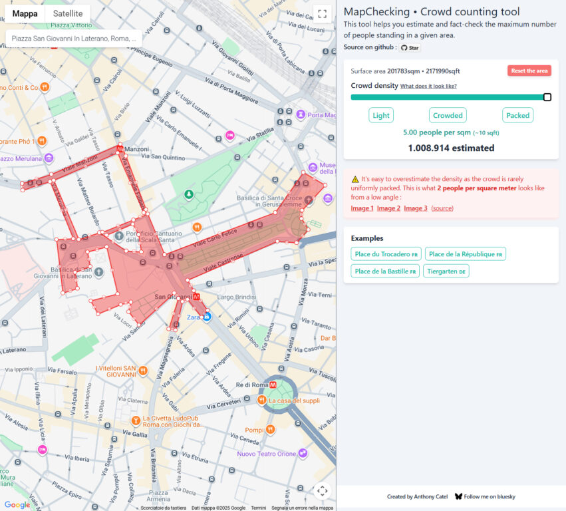The width and height of the screenshot is (566, 511).
Task: Click La Civetta LudoPub restaurant marker
Action: point(136,420)
